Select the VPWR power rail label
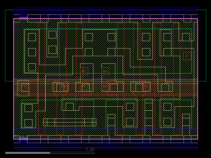This screenshot has height=158, width=211. point(23,18)
